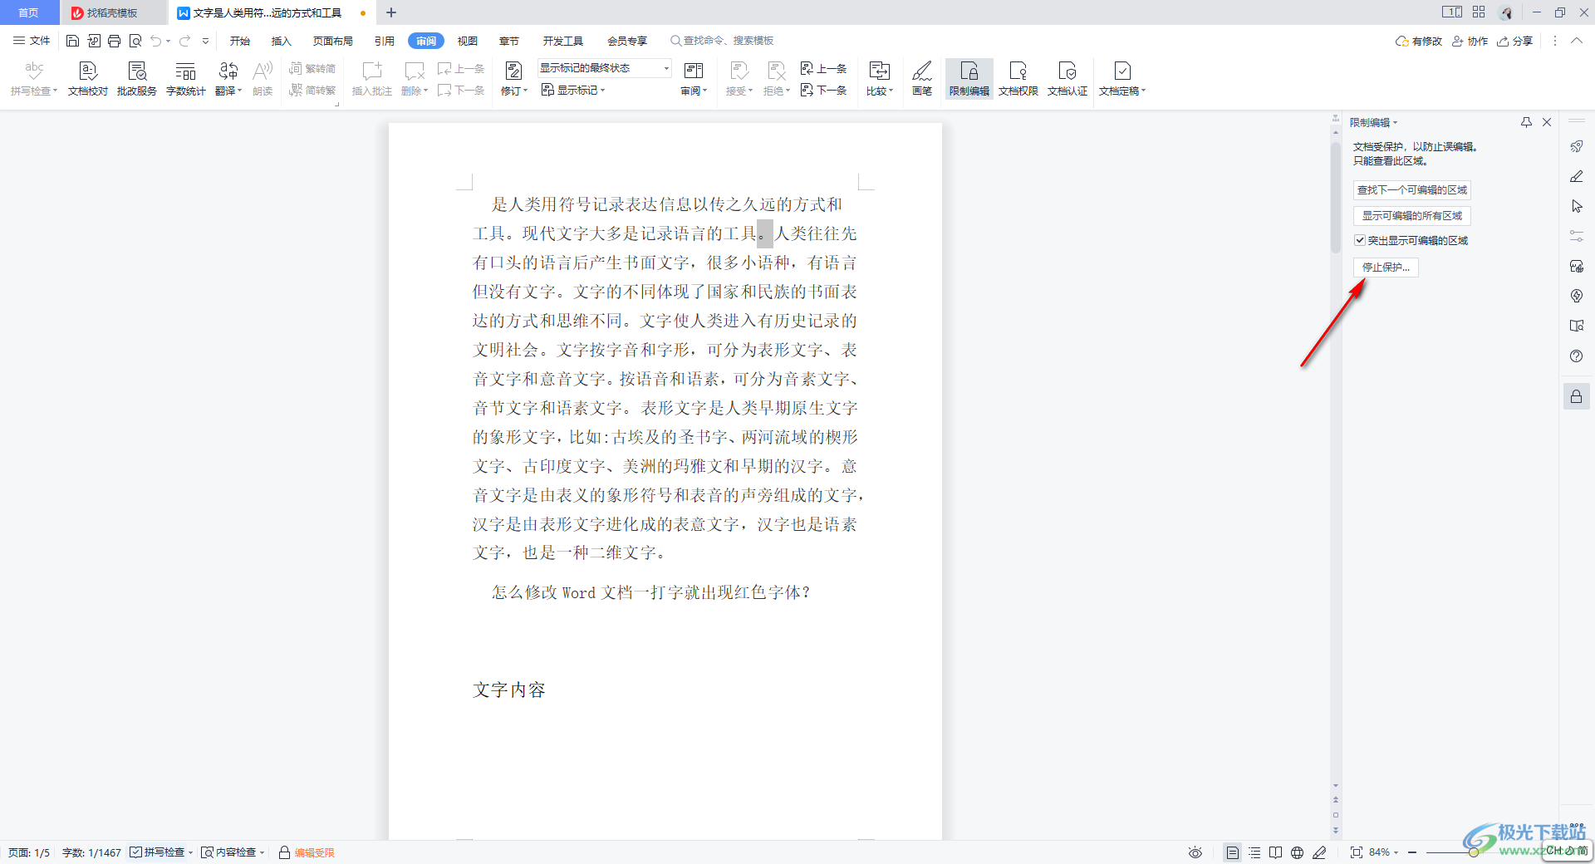Open a new tab with the plus button
This screenshot has height=864, width=1595.
click(391, 12)
